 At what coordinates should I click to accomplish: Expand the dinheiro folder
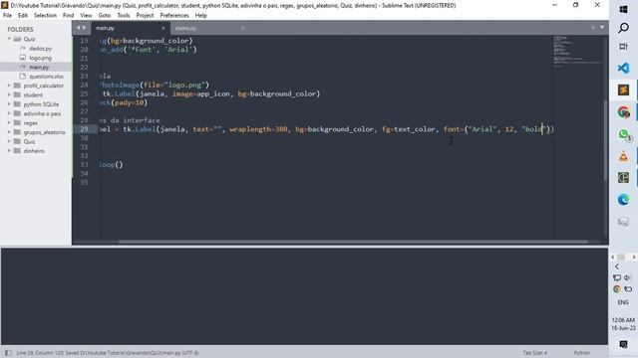9,150
